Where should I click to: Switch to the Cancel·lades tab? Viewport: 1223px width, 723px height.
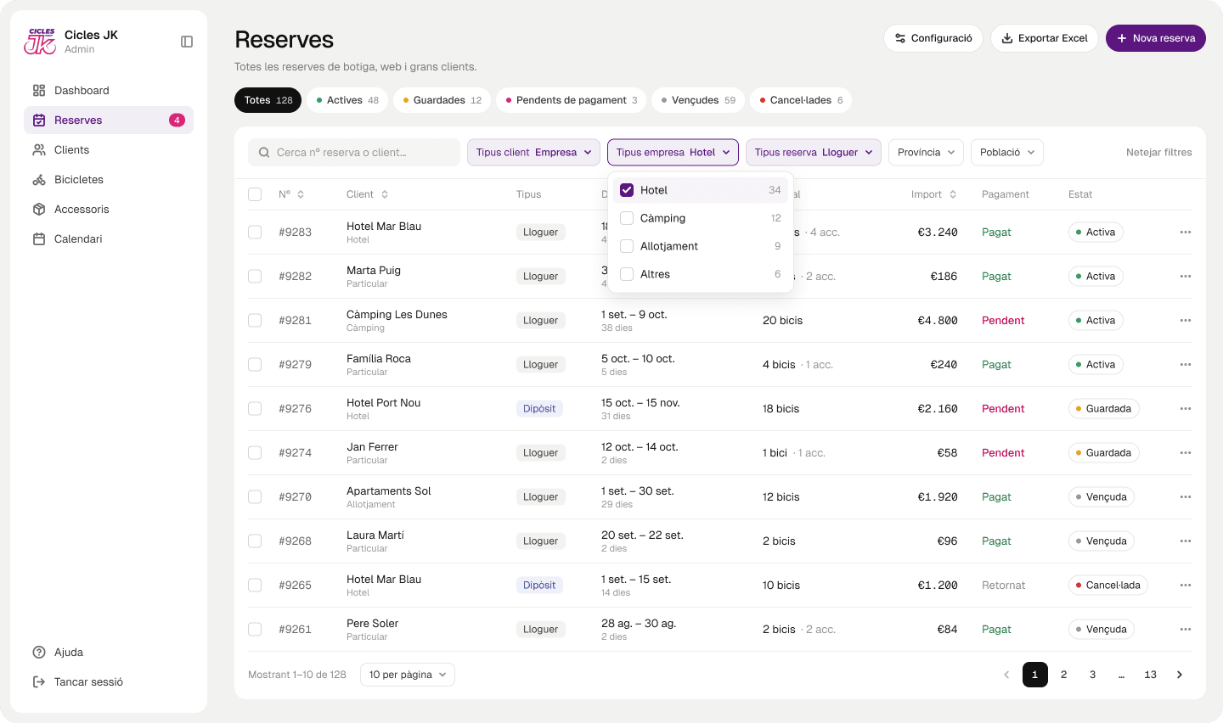point(801,100)
